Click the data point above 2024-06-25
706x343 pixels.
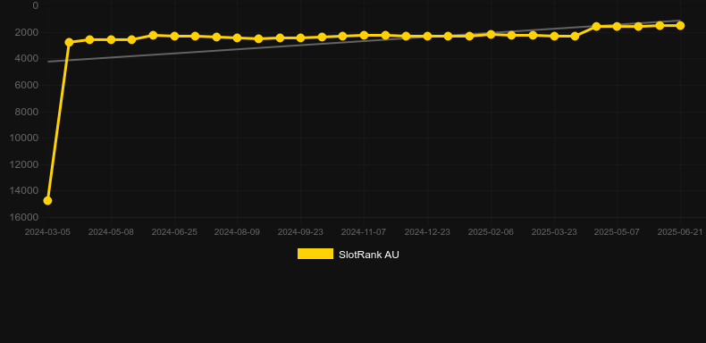174,36
